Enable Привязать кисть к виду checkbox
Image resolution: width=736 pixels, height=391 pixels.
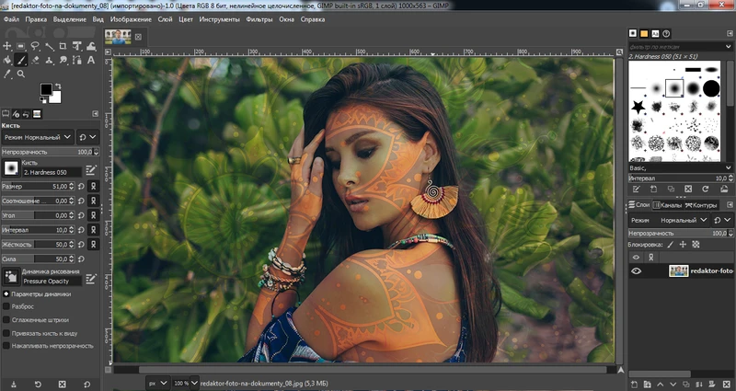6,333
